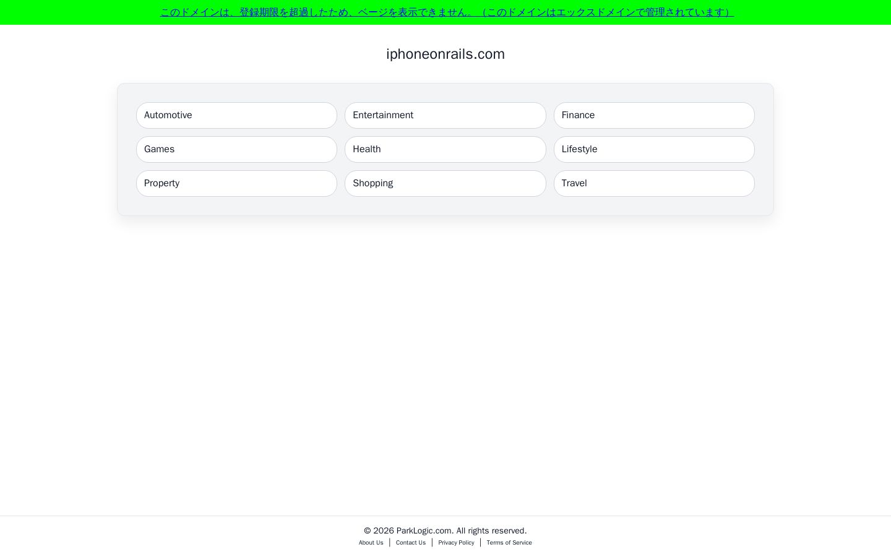The height and width of the screenshot is (557, 891).
Task: Browse the Games category
Action: (x=236, y=149)
